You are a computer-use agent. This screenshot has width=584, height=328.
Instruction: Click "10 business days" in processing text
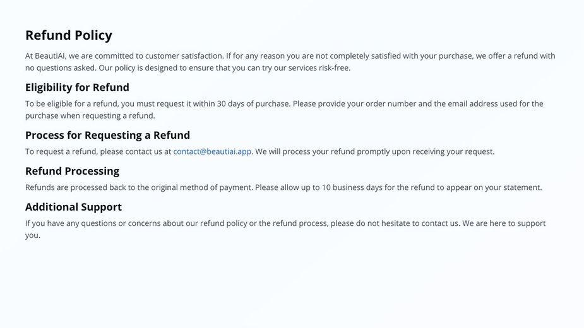[x=352, y=187]
